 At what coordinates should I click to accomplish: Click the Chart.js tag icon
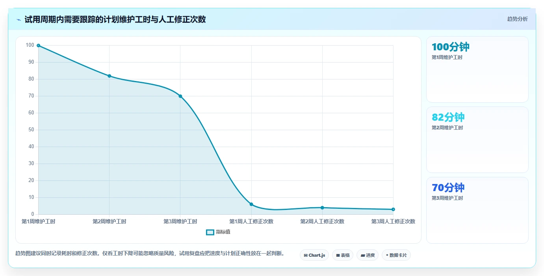coord(306,255)
